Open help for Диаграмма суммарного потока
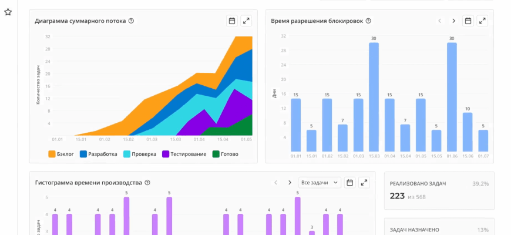This screenshot has width=511, height=235. (x=131, y=21)
